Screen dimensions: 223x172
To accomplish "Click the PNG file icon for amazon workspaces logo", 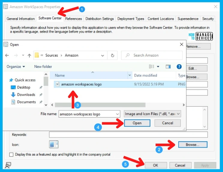I will (58, 84).
